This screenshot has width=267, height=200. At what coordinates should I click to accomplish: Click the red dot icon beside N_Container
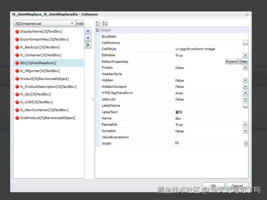click(17, 55)
